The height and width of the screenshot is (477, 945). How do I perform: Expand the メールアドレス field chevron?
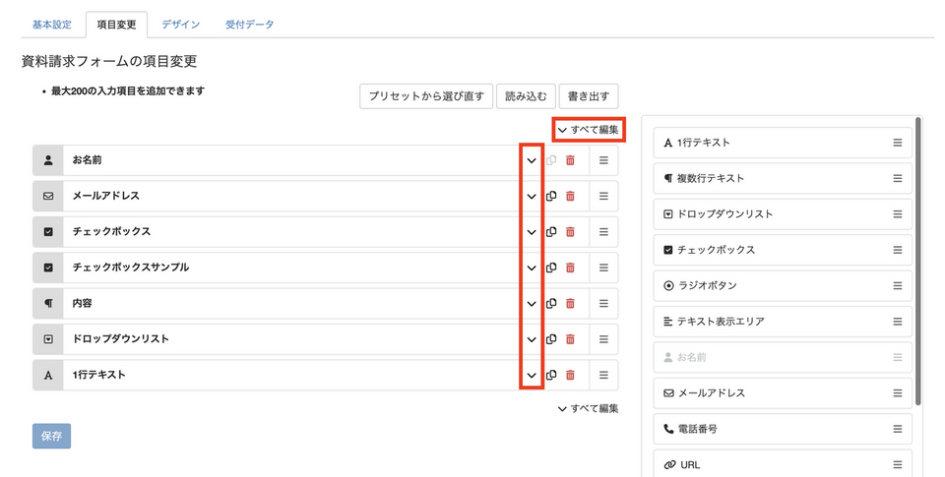pyautogui.click(x=532, y=197)
